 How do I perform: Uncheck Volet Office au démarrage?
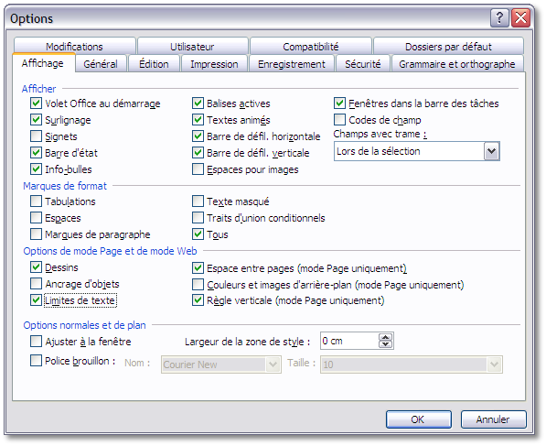36,103
